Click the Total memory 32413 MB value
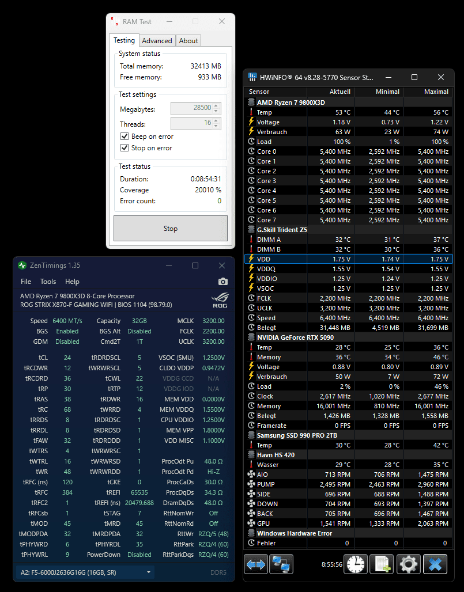Viewport: 464px width, 592px height. (206, 66)
